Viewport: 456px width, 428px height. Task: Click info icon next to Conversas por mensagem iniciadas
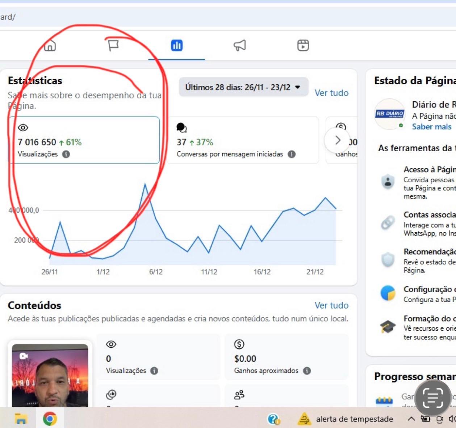292,154
